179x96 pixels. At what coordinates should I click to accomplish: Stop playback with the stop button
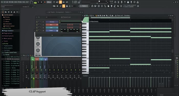(x=41, y=2)
